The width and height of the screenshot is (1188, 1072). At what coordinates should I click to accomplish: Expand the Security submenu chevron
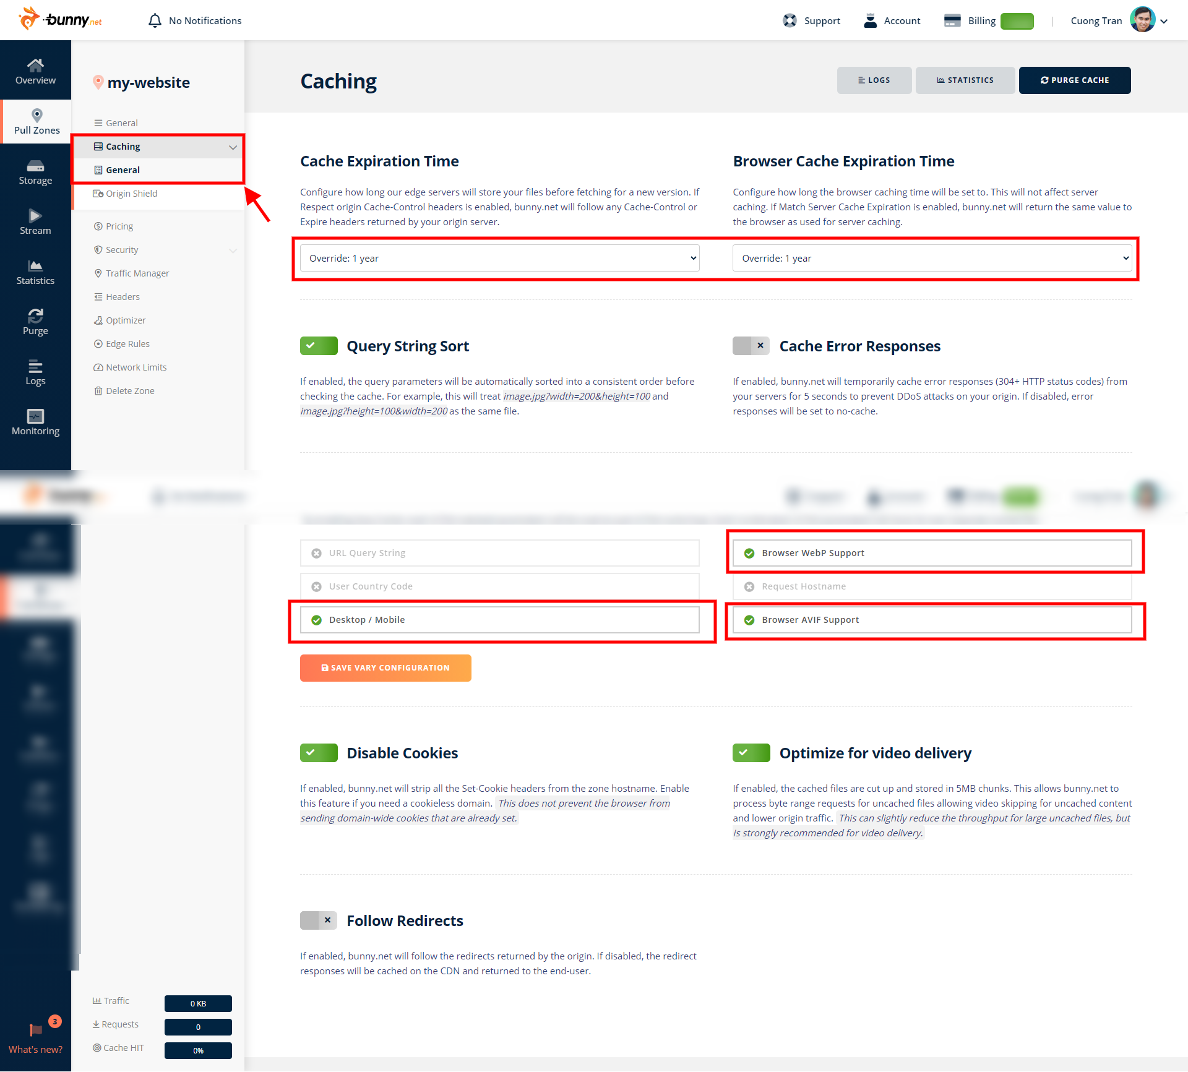(233, 250)
